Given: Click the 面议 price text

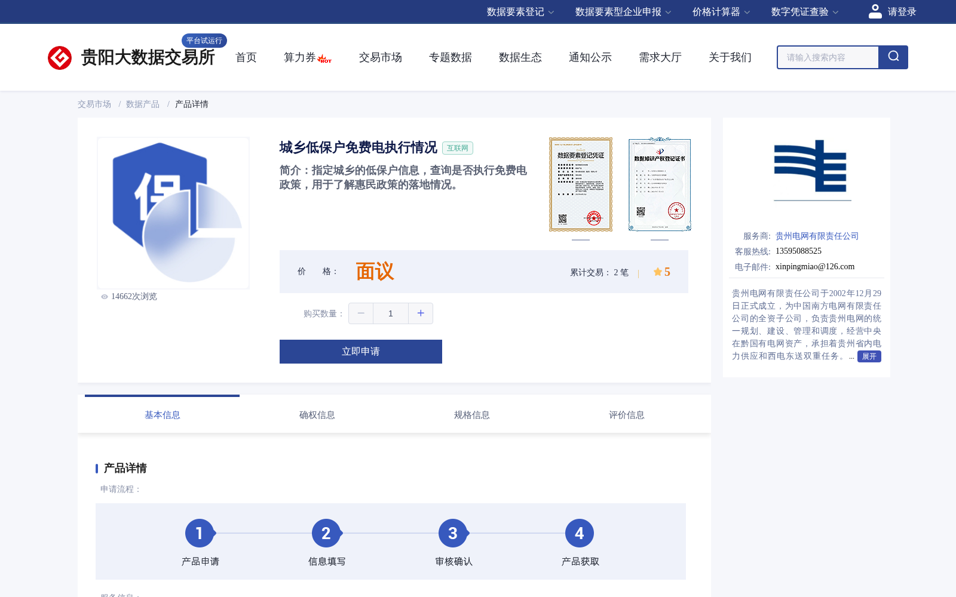Looking at the screenshot, I should 375,272.
